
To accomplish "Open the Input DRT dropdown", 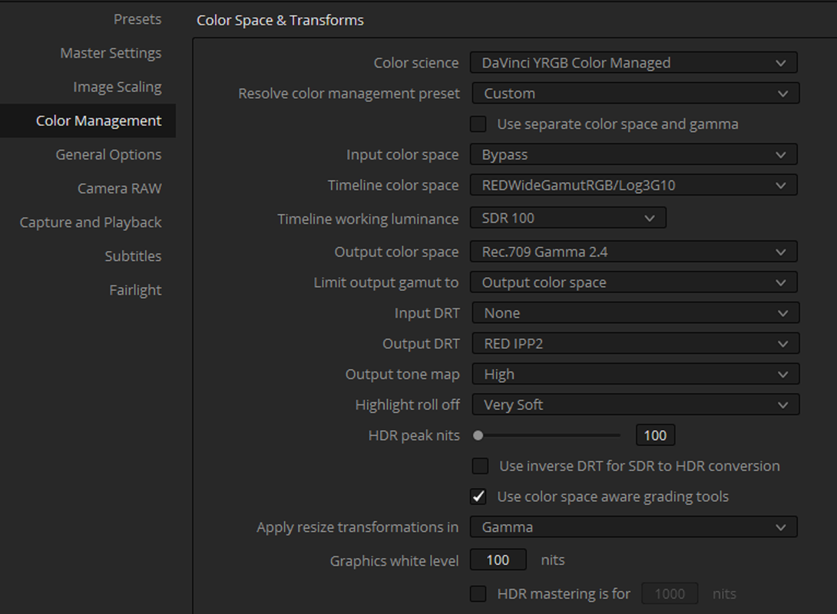I will 636,313.
